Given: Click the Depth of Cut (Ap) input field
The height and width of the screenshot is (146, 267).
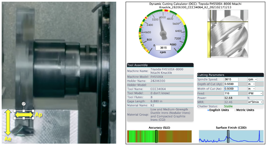Looking at the screenshot, I should tap(231, 84).
